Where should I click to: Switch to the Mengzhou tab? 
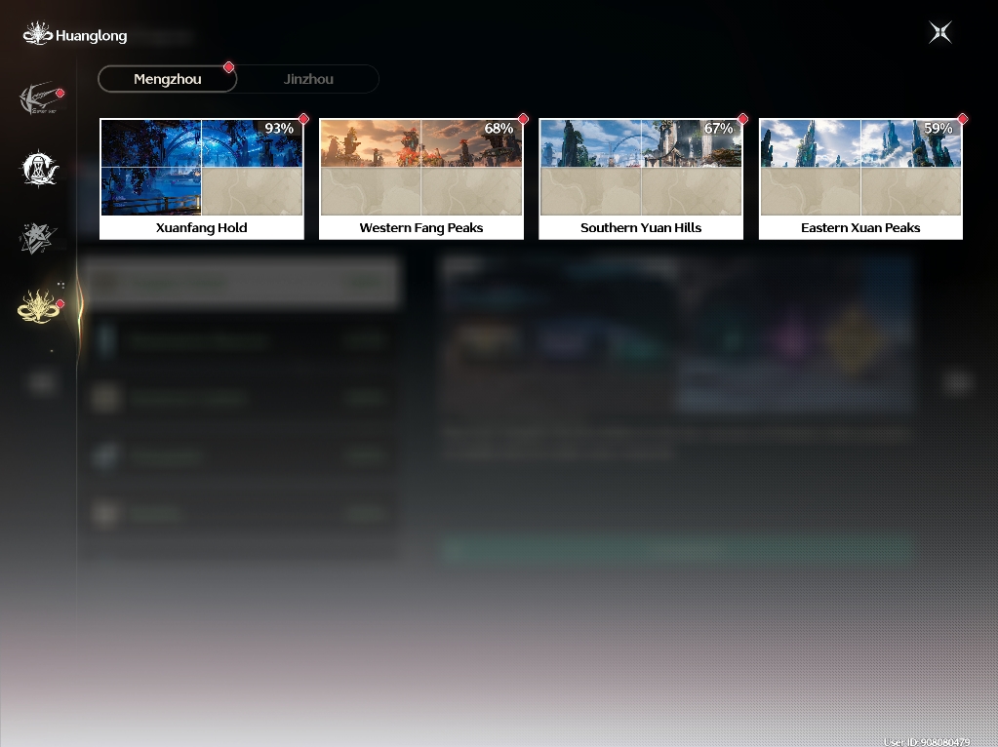tap(168, 79)
